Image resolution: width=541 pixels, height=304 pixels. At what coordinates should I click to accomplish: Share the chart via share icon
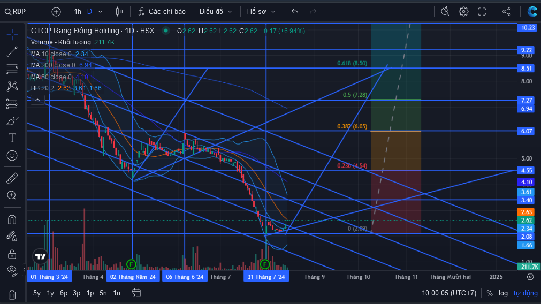pyautogui.click(x=507, y=12)
